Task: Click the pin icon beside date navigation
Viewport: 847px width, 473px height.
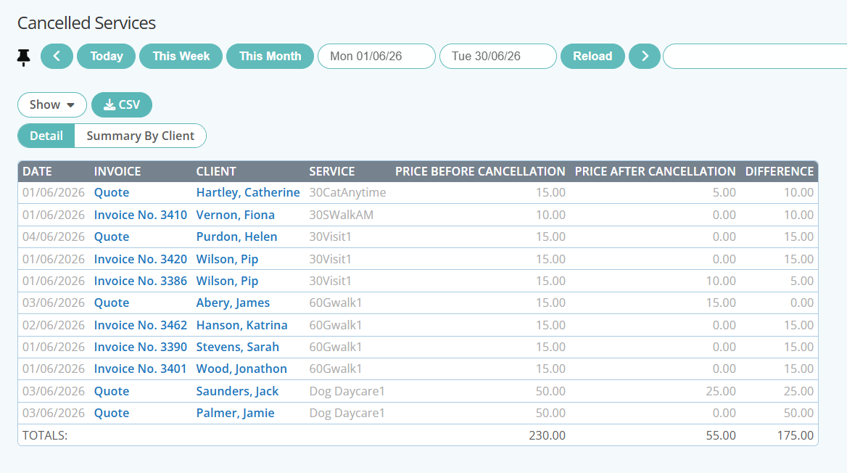Action: tap(23, 57)
